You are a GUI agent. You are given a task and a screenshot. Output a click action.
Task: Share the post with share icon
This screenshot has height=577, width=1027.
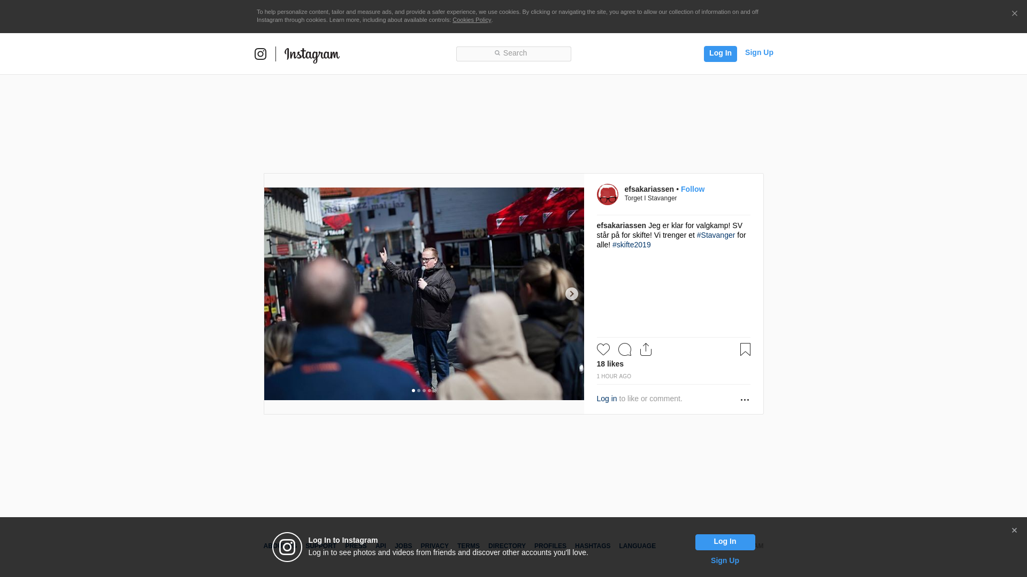pyautogui.click(x=646, y=349)
